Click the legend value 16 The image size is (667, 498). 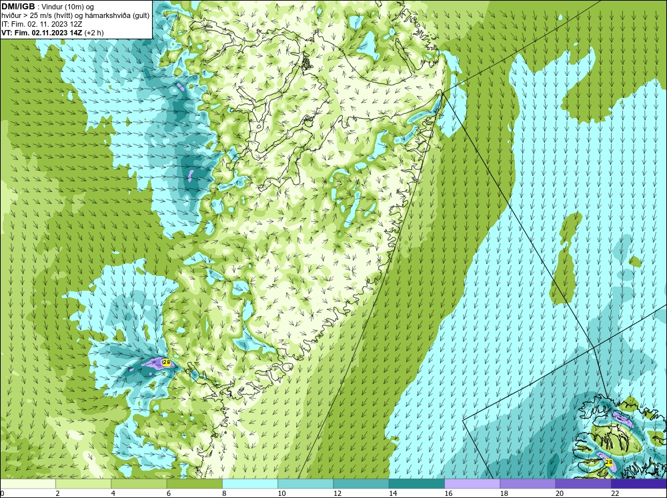coord(448,493)
